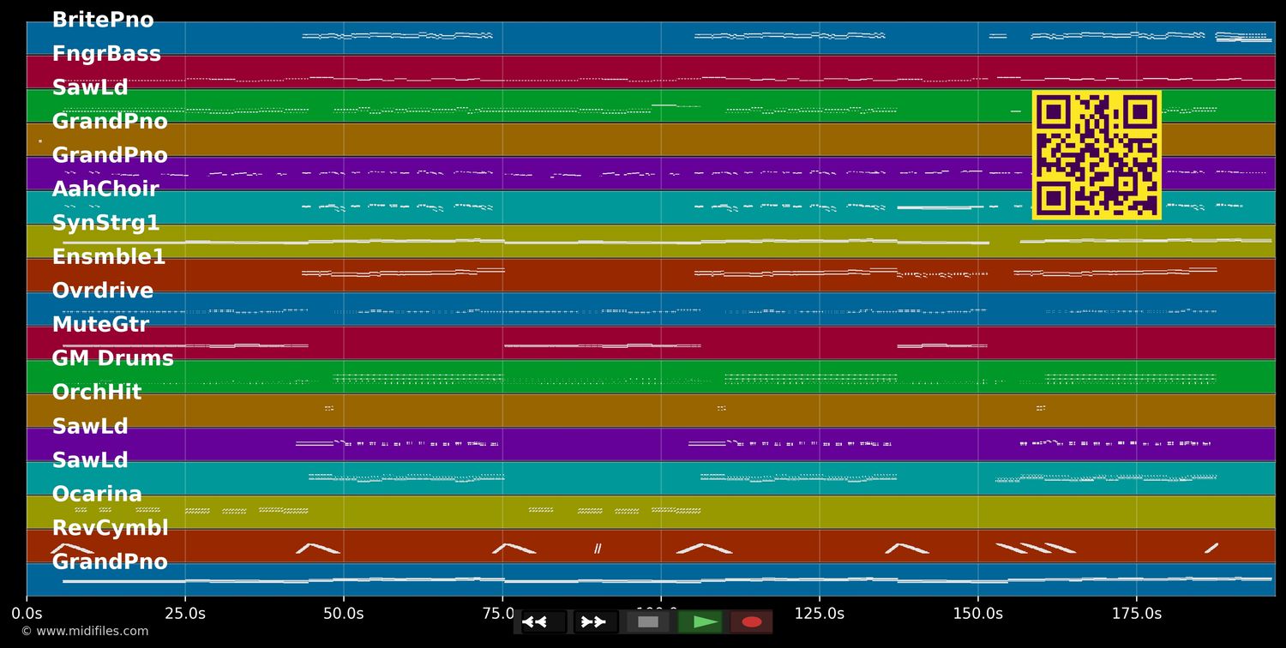Select the GM Drums track
This screenshot has height=648, width=1286.
(x=112, y=358)
